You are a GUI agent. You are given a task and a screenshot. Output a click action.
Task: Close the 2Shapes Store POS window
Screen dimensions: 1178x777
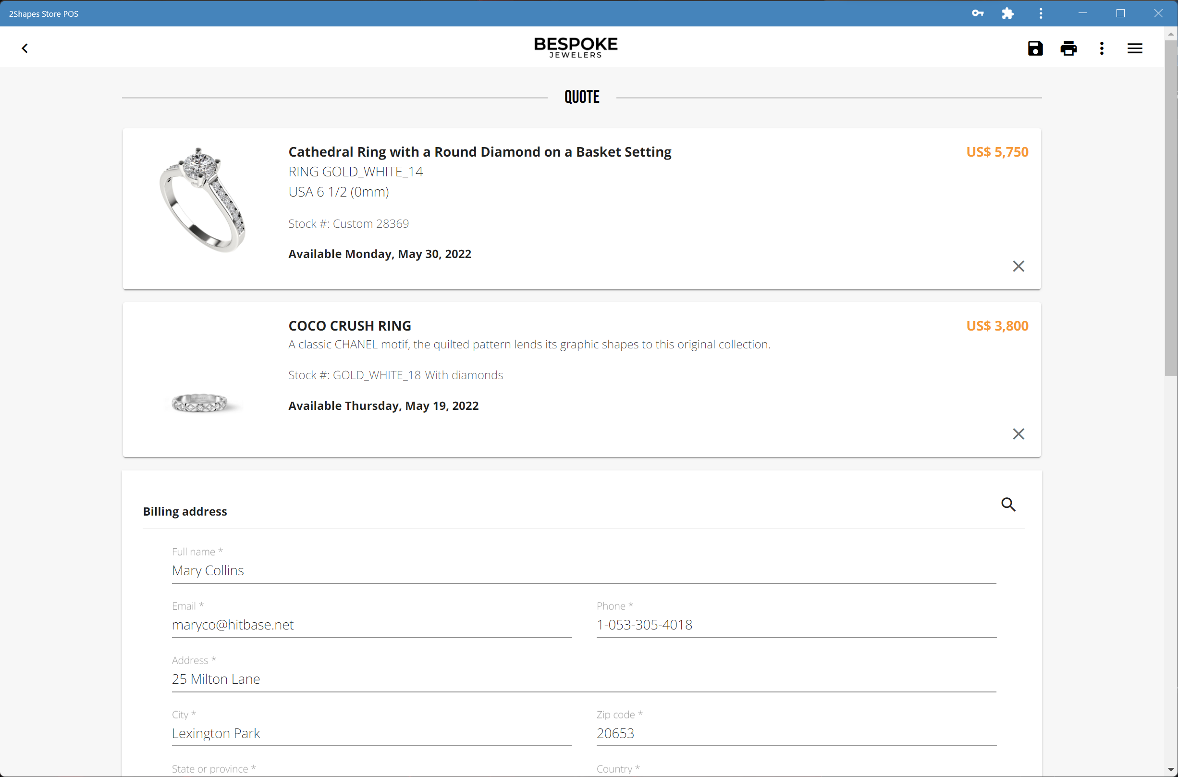pos(1158,13)
